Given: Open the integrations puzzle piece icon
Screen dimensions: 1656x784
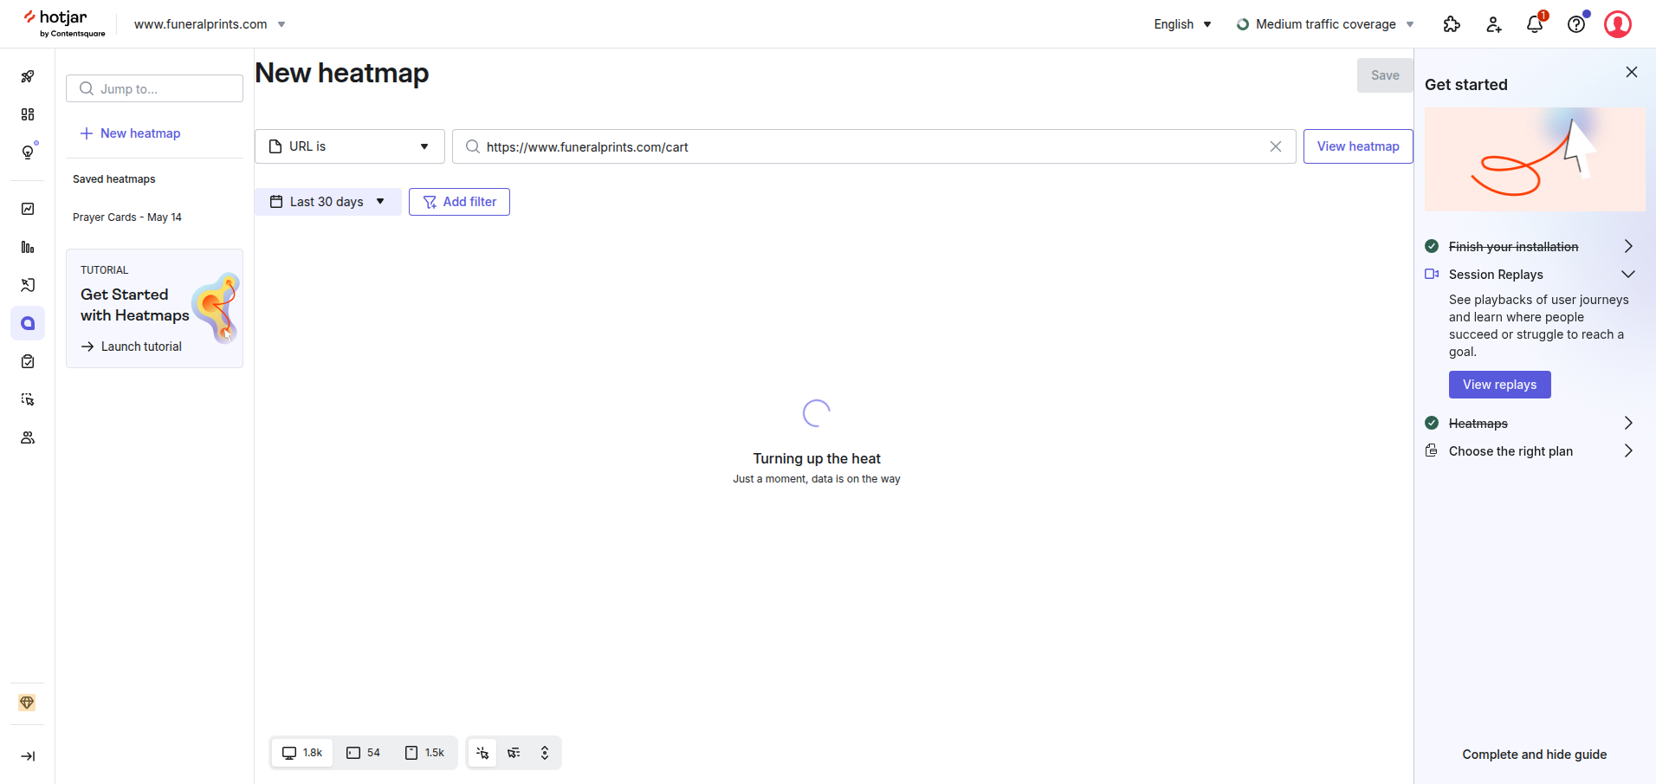Looking at the screenshot, I should click(1452, 24).
